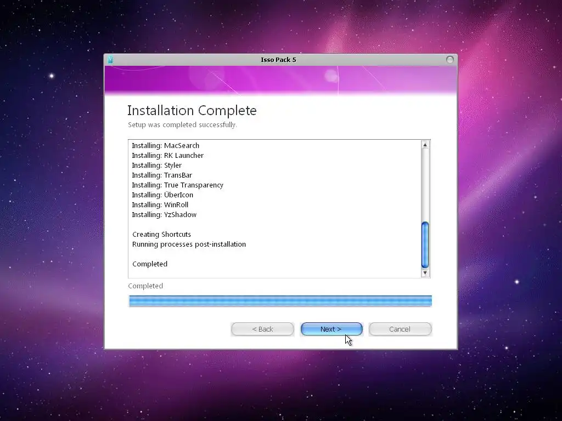Select 'Installing: RK Launcher' log line
The height and width of the screenshot is (421, 562).
coord(168,155)
